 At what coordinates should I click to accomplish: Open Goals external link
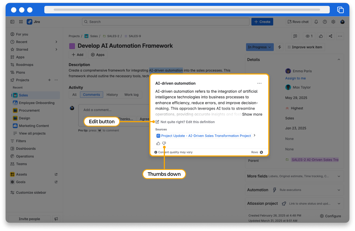coord(56,182)
